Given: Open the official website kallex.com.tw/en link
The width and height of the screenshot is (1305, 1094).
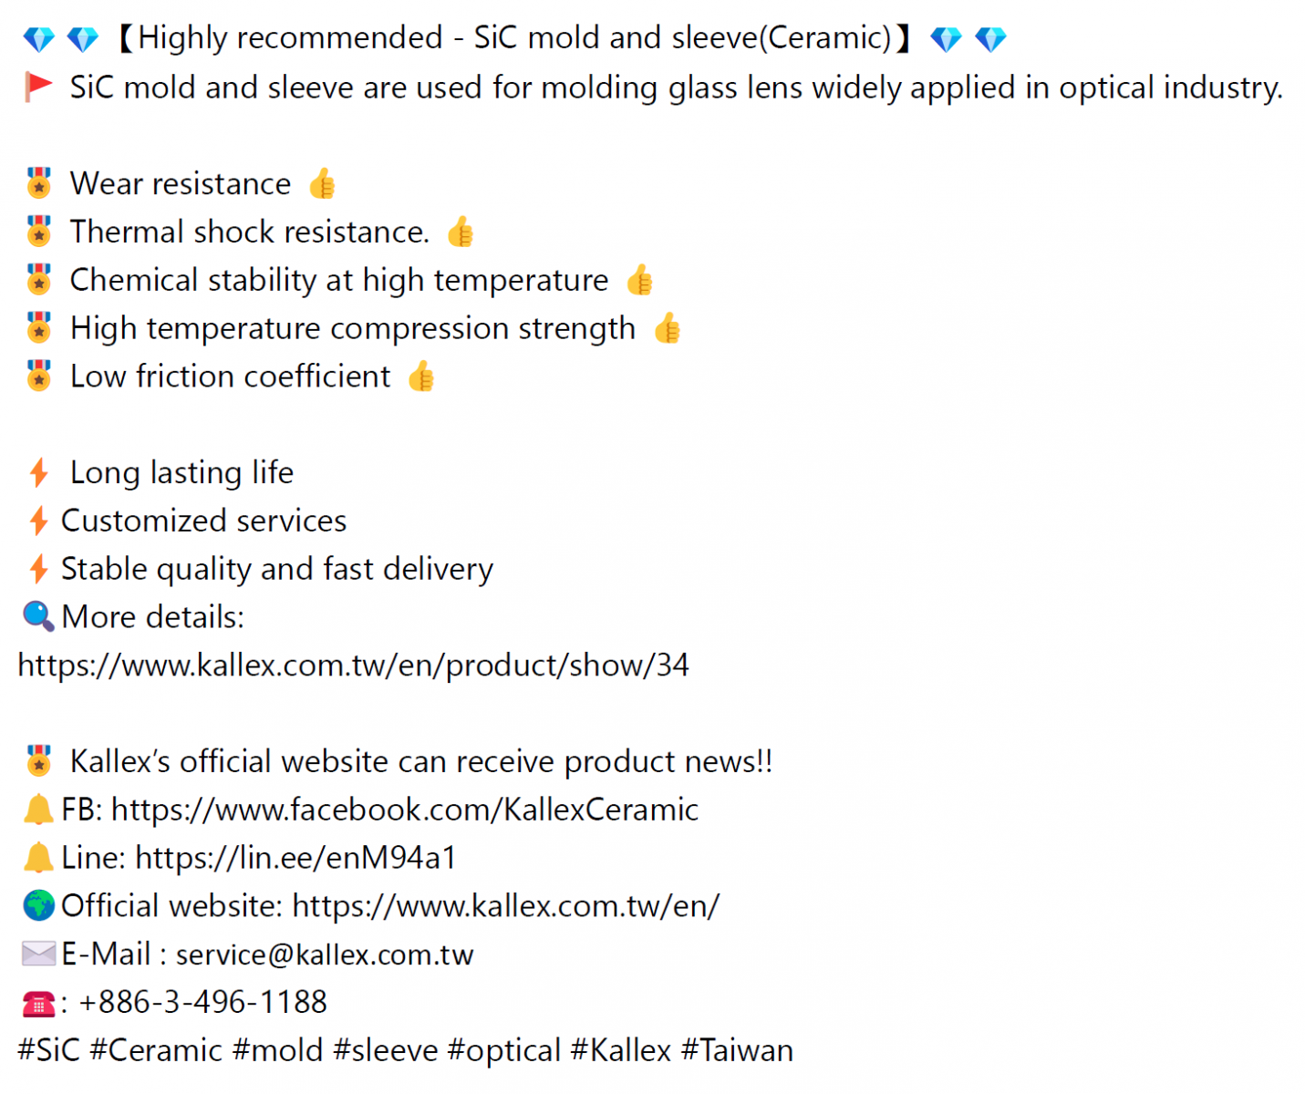Looking at the screenshot, I should 506,906.
